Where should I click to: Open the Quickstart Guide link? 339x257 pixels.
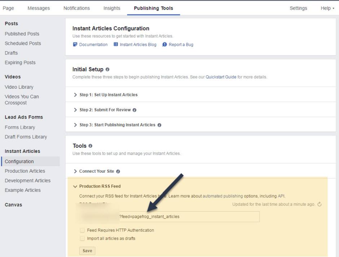pyautogui.click(x=221, y=77)
